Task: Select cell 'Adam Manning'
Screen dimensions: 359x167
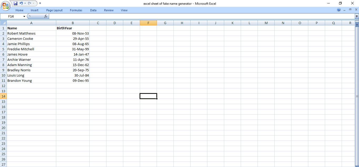Action: (31, 65)
